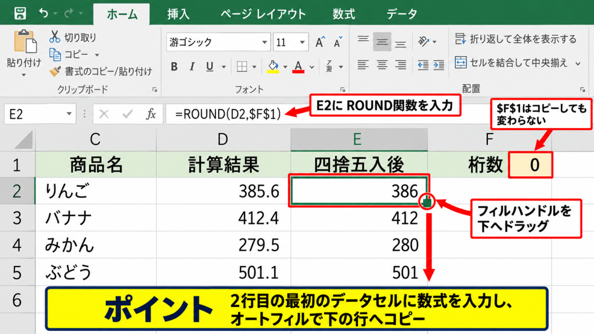Open the コピー dropdown arrow
The image size is (594, 334).
point(97,55)
